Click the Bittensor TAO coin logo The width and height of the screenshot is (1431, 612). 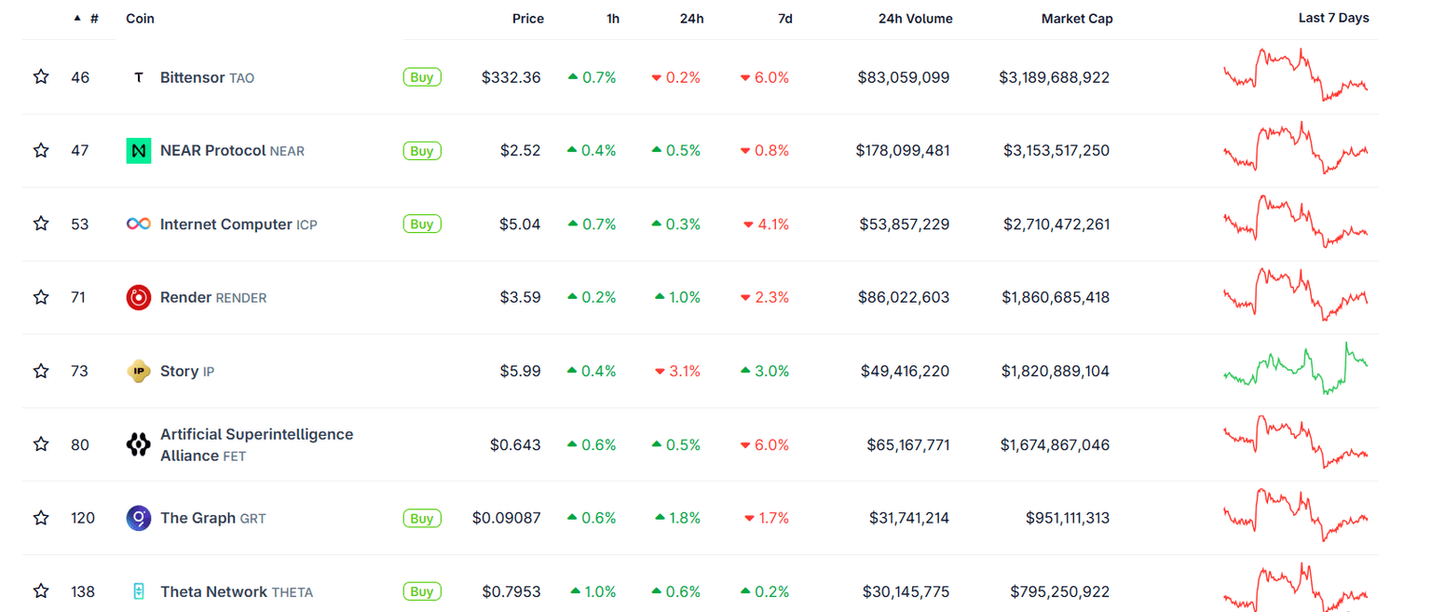[139, 77]
